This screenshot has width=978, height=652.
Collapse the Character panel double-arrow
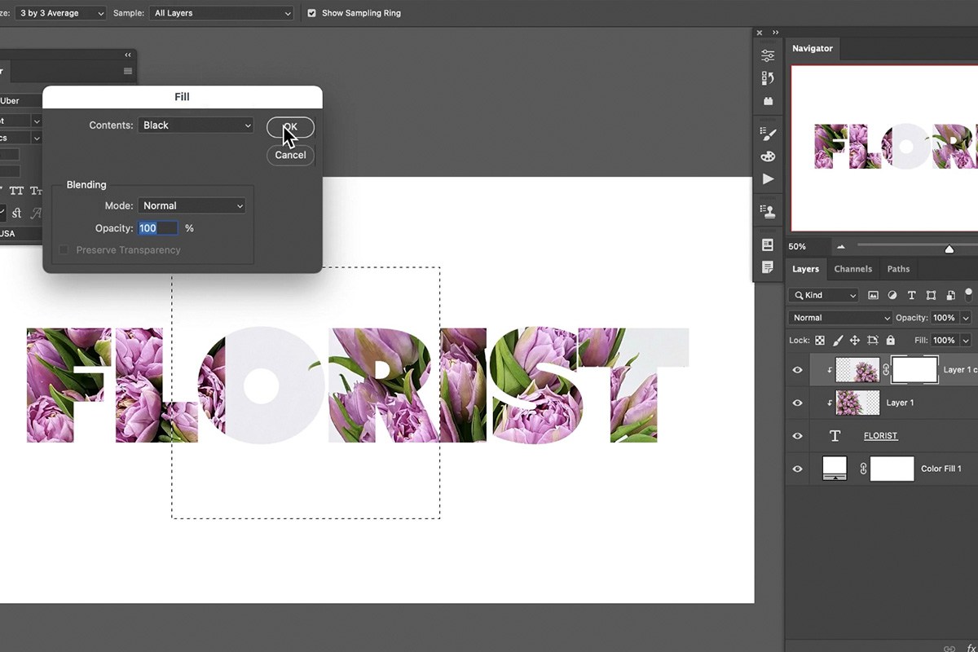(128, 55)
